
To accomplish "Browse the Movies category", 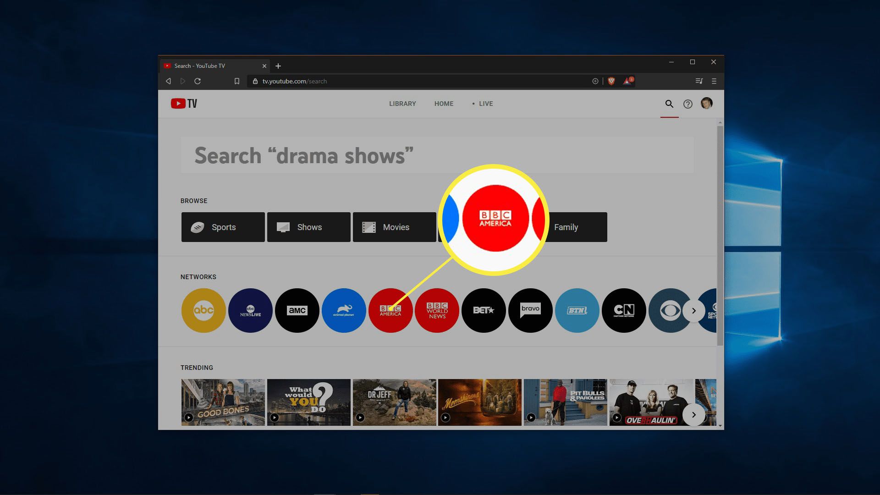I will click(x=395, y=227).
